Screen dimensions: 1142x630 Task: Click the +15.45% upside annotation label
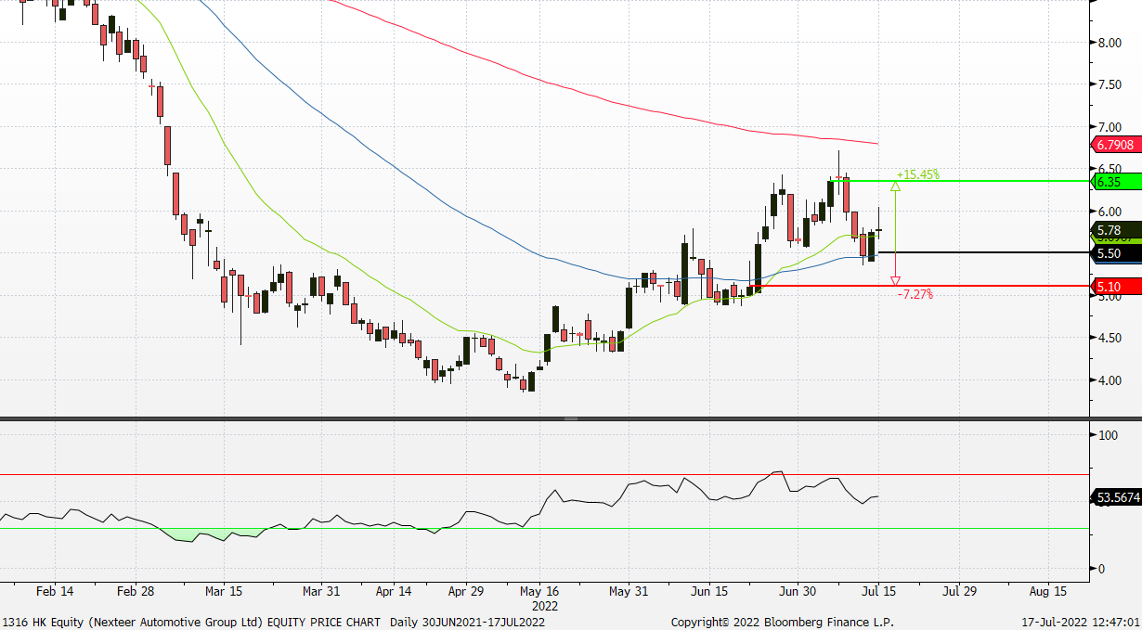tap(918, 174)
